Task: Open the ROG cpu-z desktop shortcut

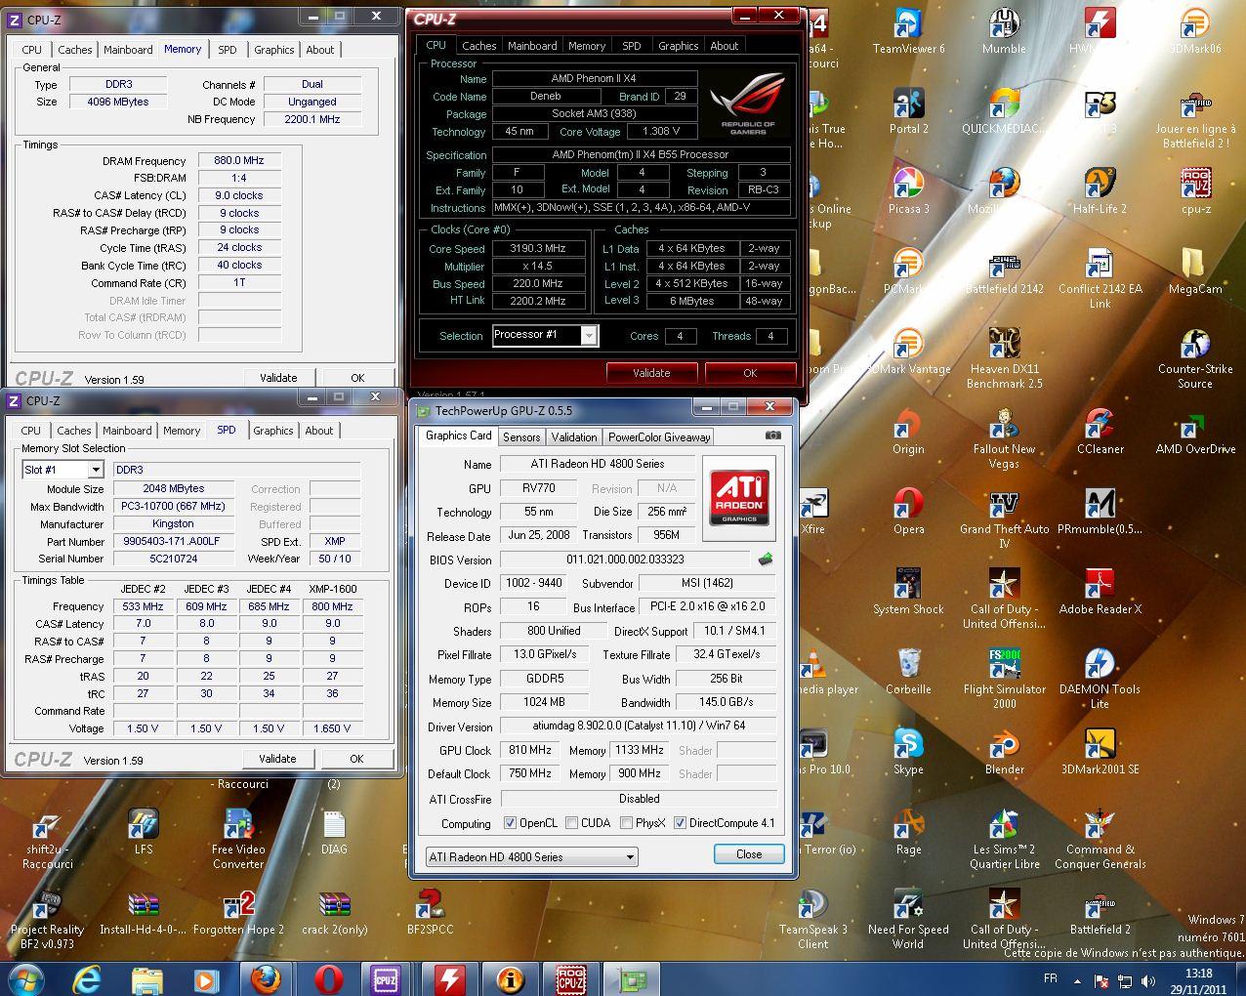Action: point(1195,192)
